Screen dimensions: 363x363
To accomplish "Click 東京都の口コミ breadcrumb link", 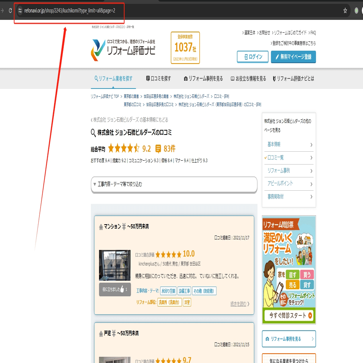I will [133, 104].
